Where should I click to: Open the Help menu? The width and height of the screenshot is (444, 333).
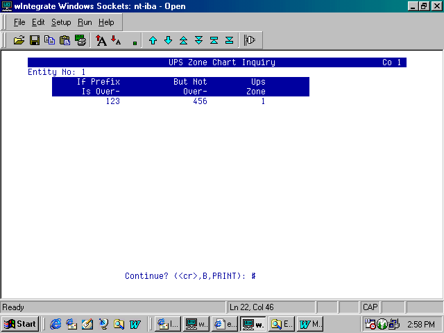point(106,22)
